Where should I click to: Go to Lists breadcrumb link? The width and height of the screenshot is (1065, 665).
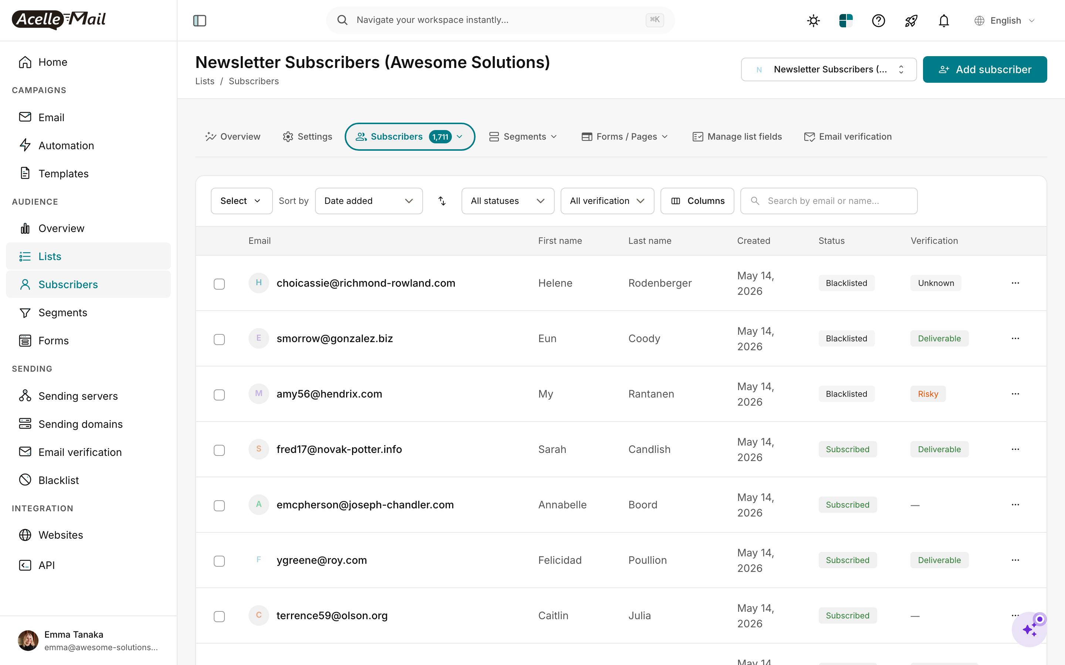(x=204, y=81)
